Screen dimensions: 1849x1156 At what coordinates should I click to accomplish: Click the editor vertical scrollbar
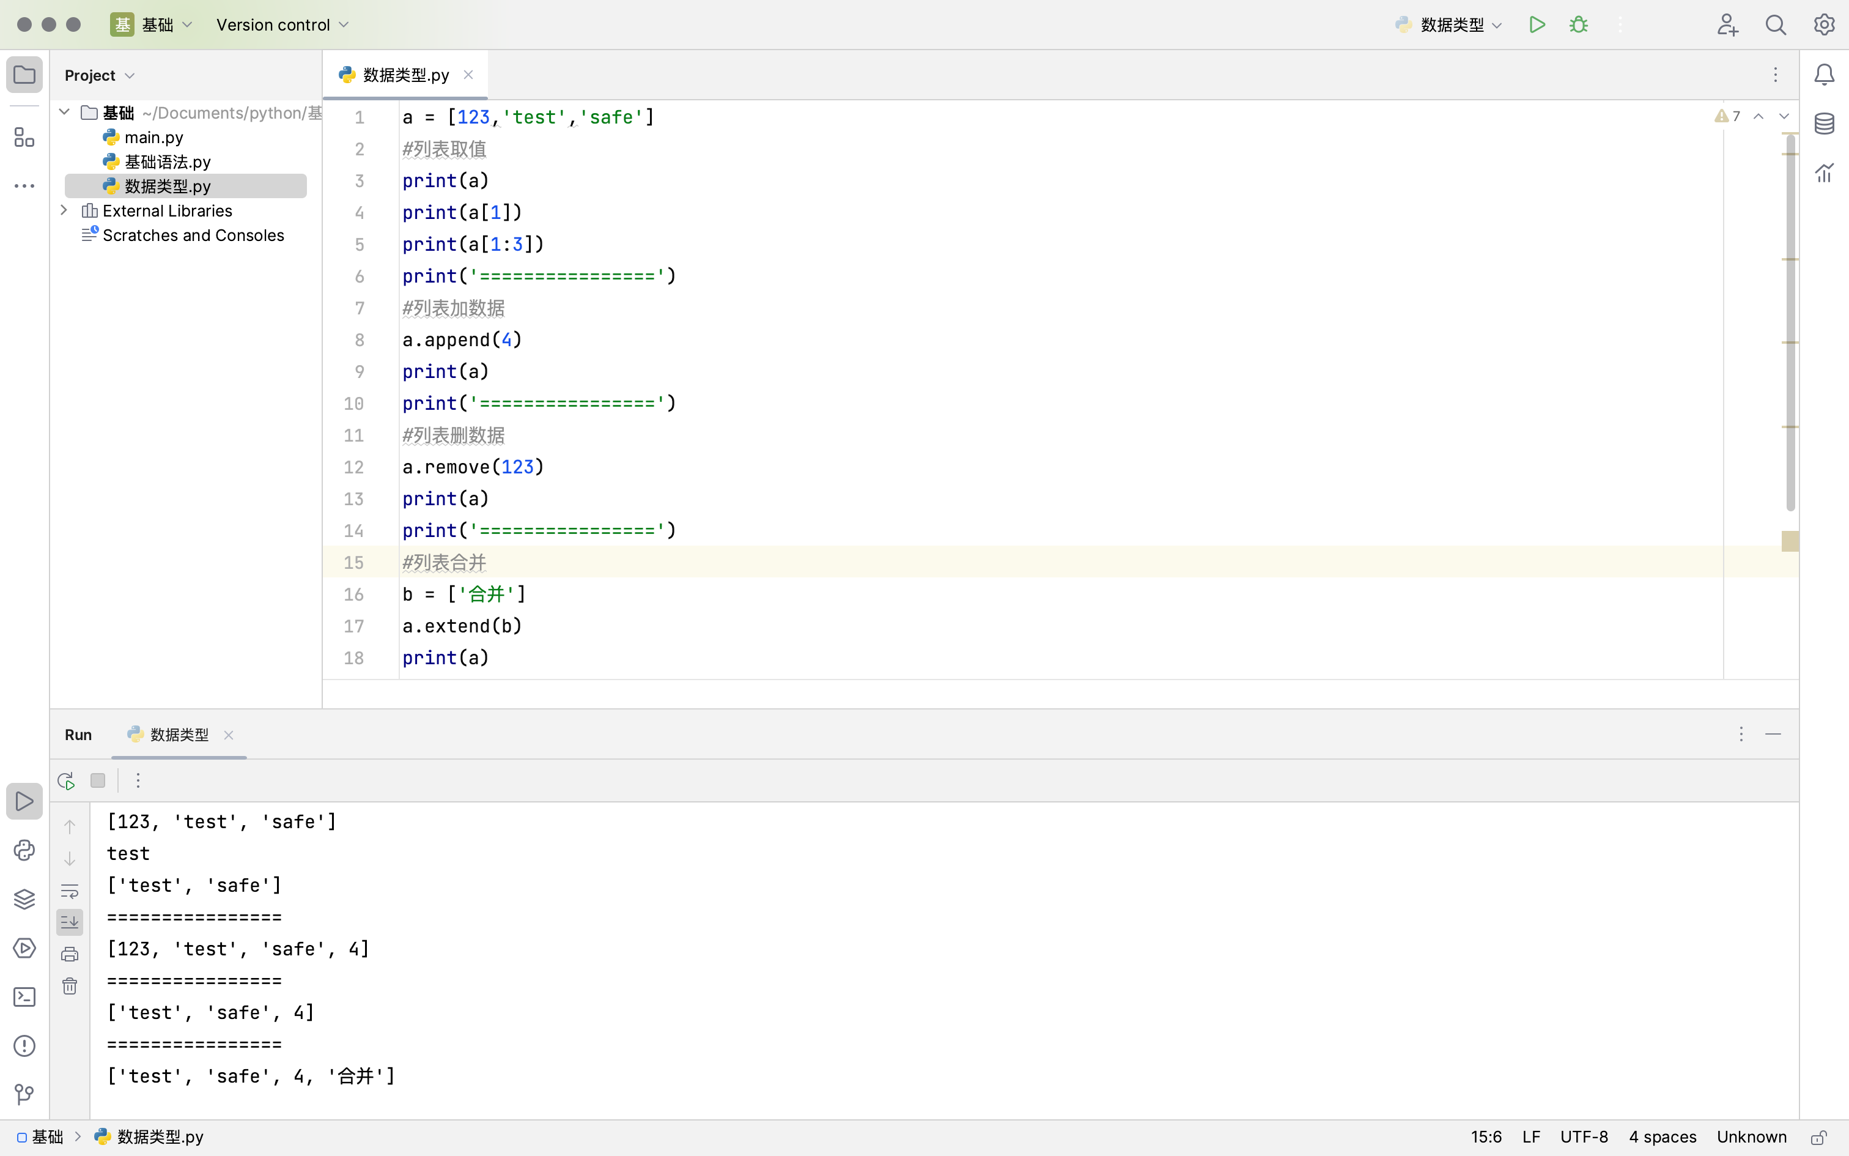1790,321
